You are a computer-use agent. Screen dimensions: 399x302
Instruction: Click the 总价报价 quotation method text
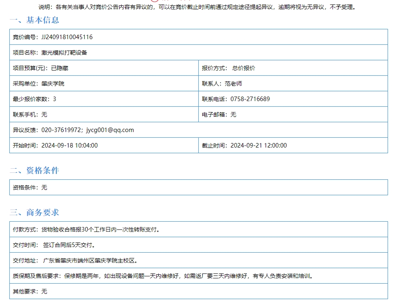(244, 68)
